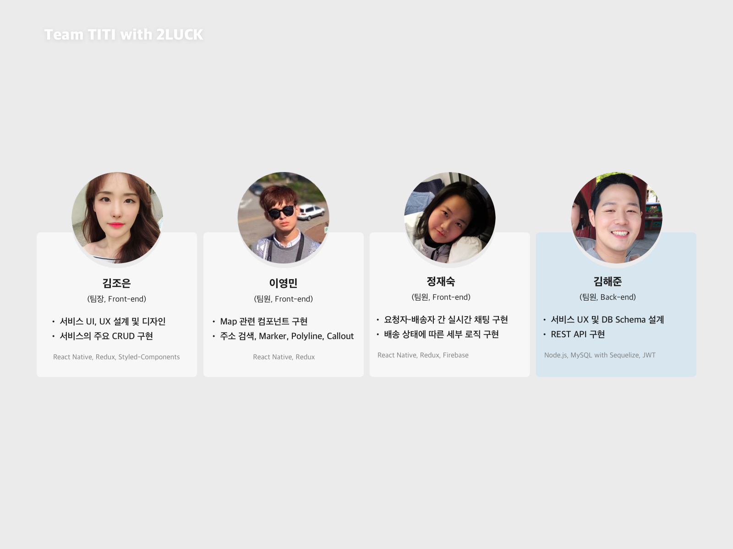Click 이영민's circular profile photo

point(283,218)
